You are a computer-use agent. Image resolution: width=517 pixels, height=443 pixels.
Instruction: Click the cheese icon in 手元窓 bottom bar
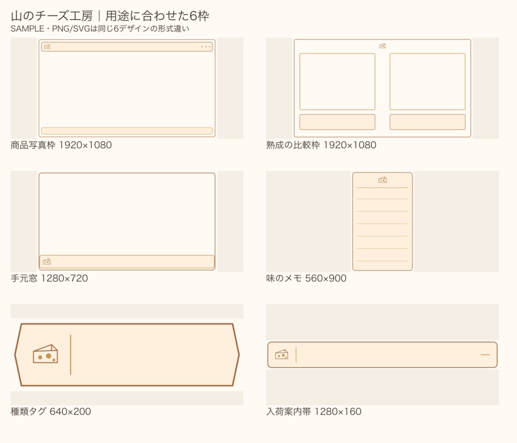tap(47, 261)
